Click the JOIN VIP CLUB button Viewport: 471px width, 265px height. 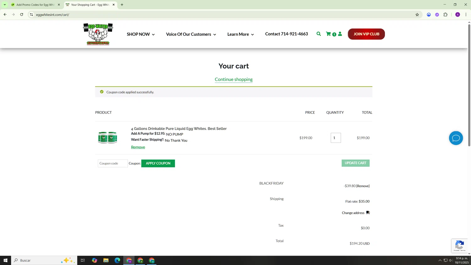[x=366, y=34]
